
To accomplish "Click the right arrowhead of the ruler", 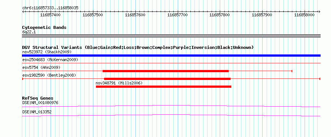I will click(x=319, y=11).
